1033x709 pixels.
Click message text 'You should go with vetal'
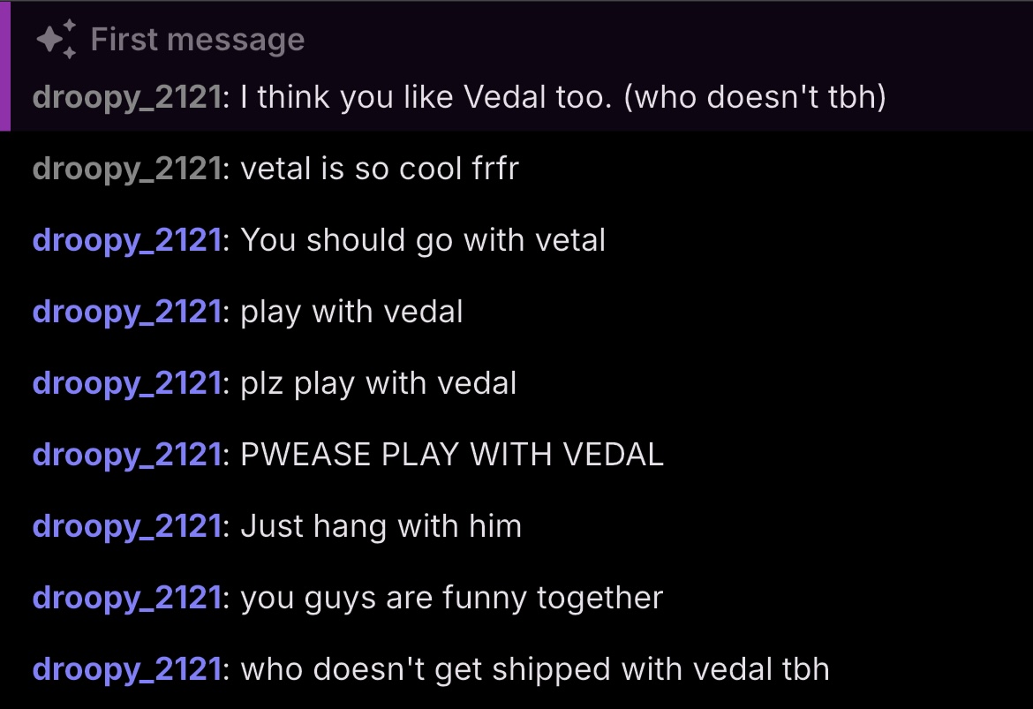(x=423, y=240)
